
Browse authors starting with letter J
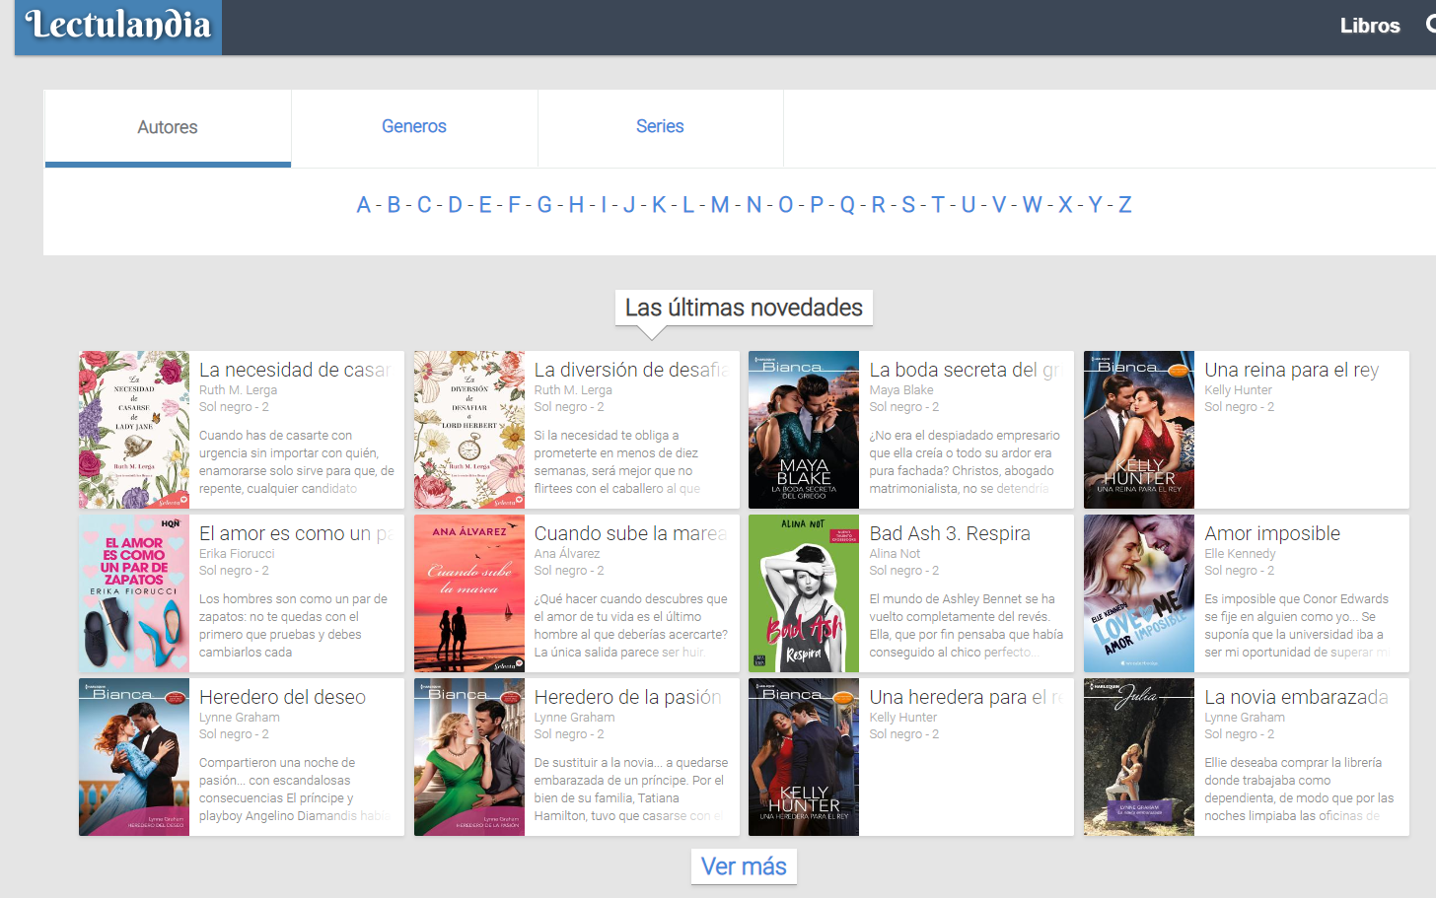point(629,205)
